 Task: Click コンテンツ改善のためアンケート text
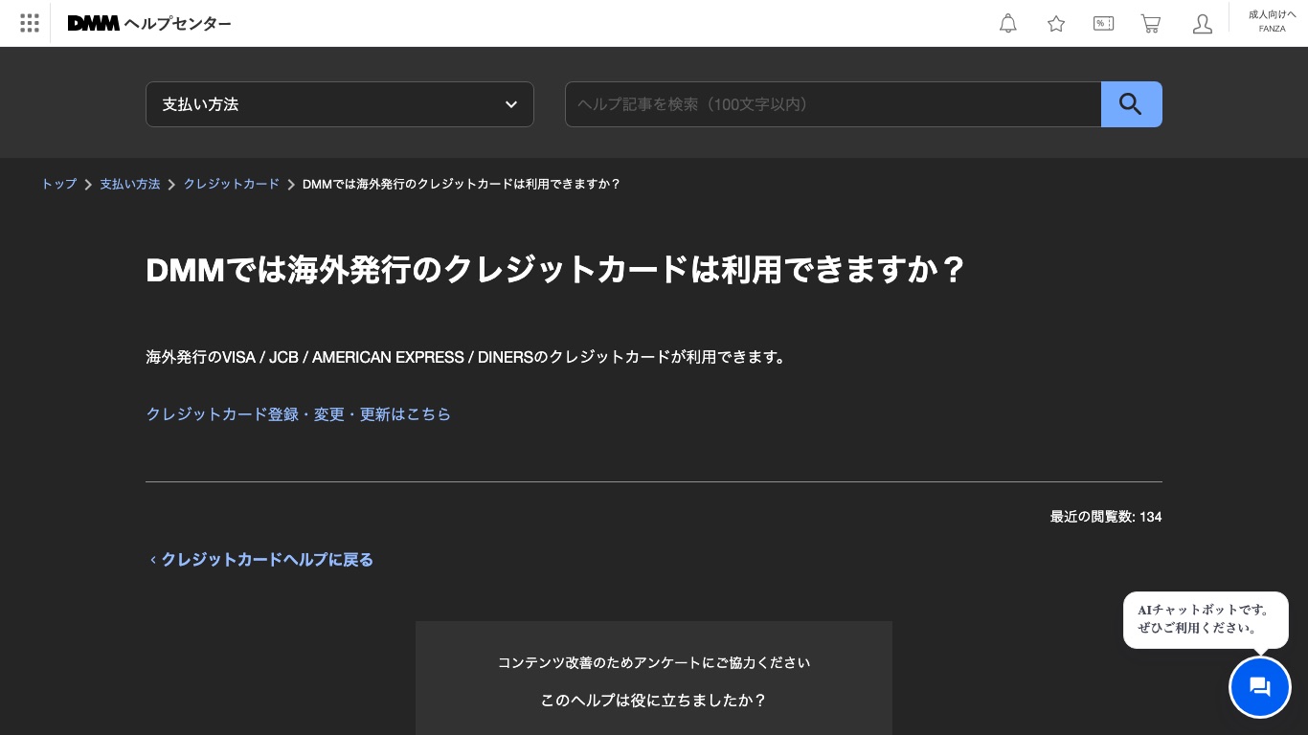(654, 662)
